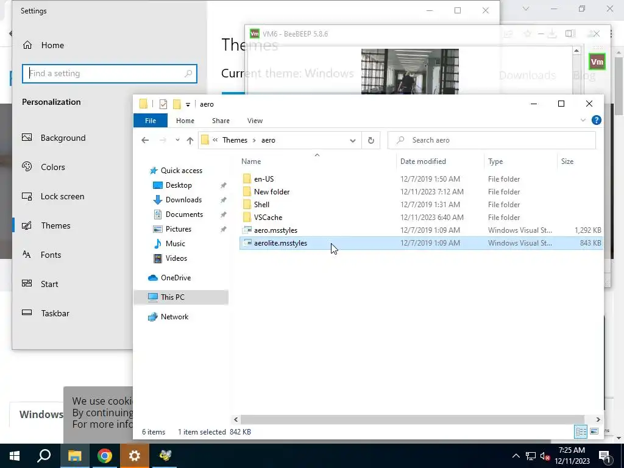
Task: Select Network in navigation pane
Action: click(174, 317)
